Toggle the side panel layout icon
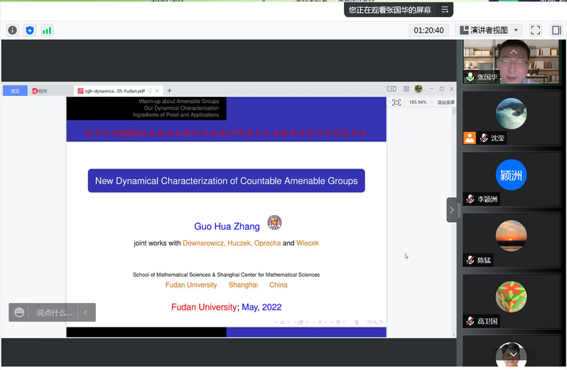567x370 pixels. tap(556, 30)
